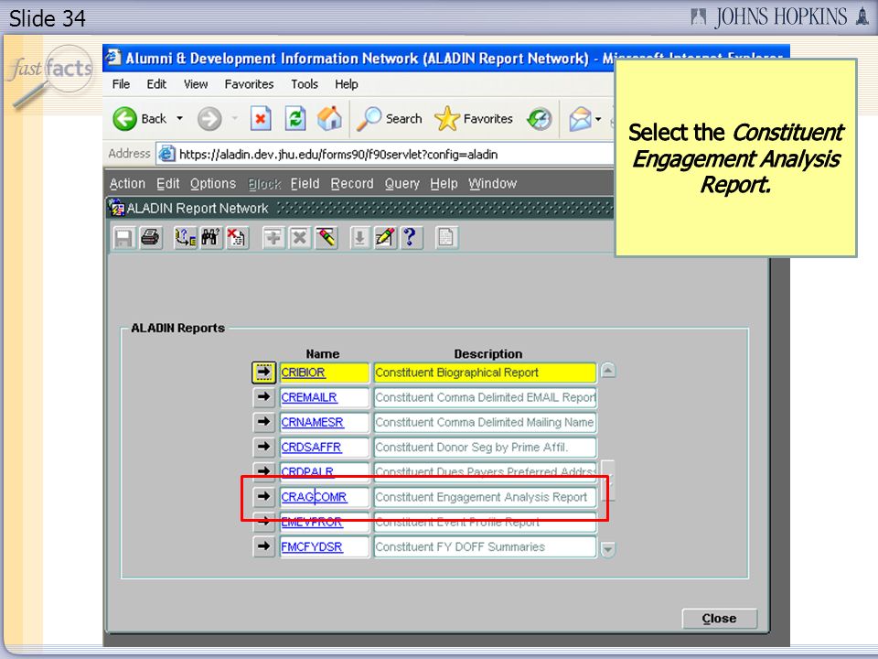The image size is (878, 659).
Task: Click the arrow button beside FMCFYDSR
Action: [x=263, y=546]
